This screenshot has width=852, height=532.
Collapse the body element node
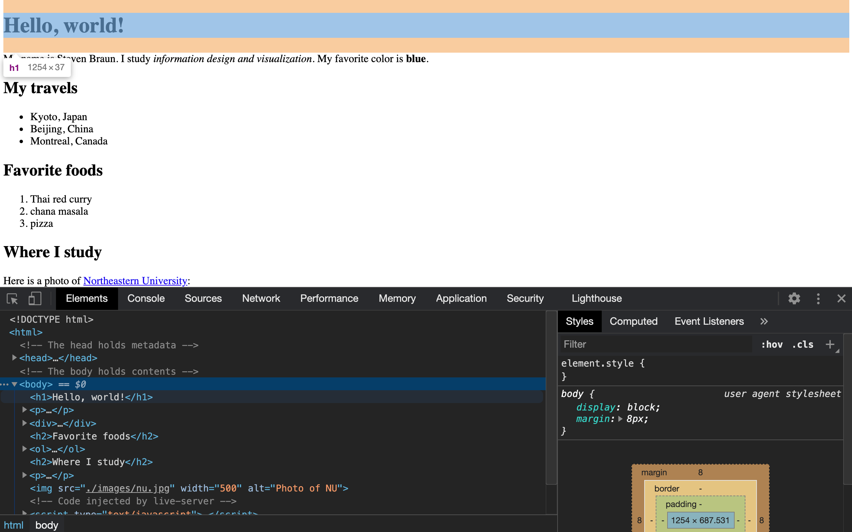tap(15, 384)
